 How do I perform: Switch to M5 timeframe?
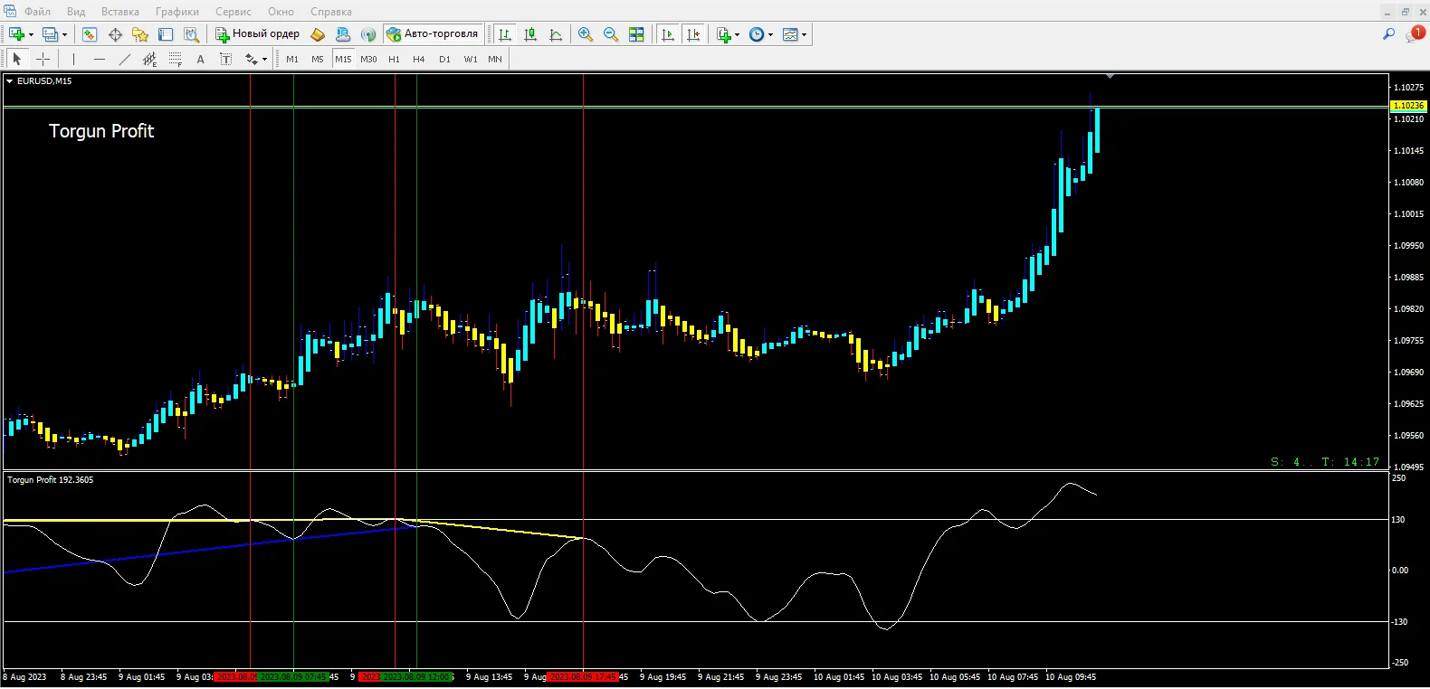(x=318, y=59)
